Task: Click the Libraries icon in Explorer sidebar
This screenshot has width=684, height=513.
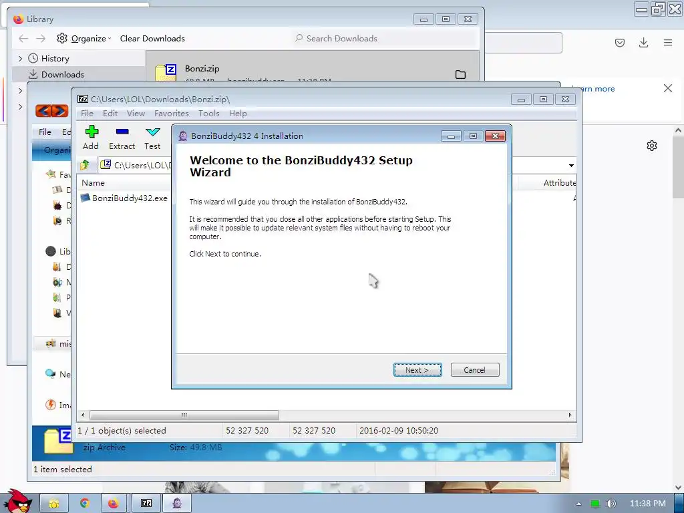Action: (51, 251)
